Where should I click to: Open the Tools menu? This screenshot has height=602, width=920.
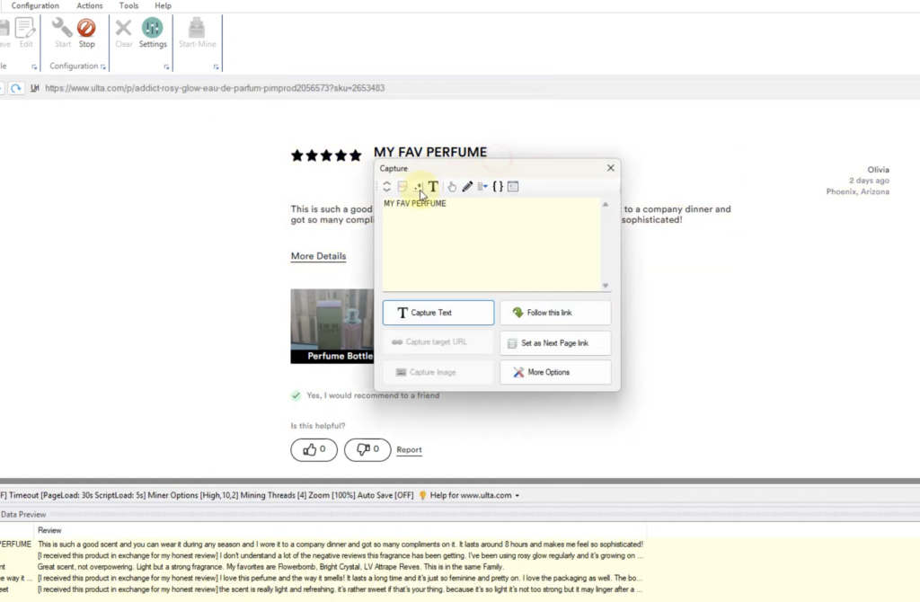pyautogui.click(x=128, y=5)
